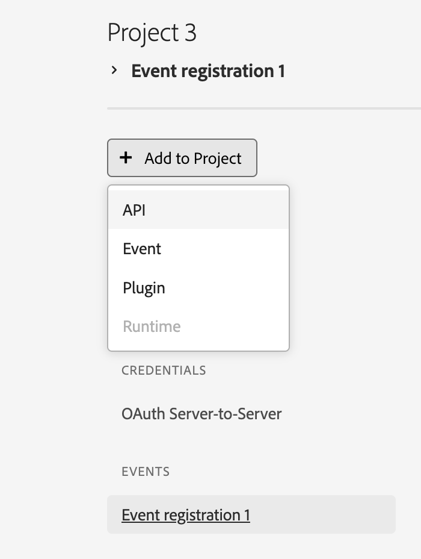The width and height of the screenshot is (421, 559).
Task: Click the EVENTS section label
Action: pyautogui.click(x=146, y=471)
